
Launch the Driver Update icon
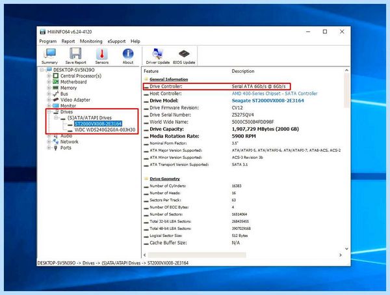click(x=158, y=53)
